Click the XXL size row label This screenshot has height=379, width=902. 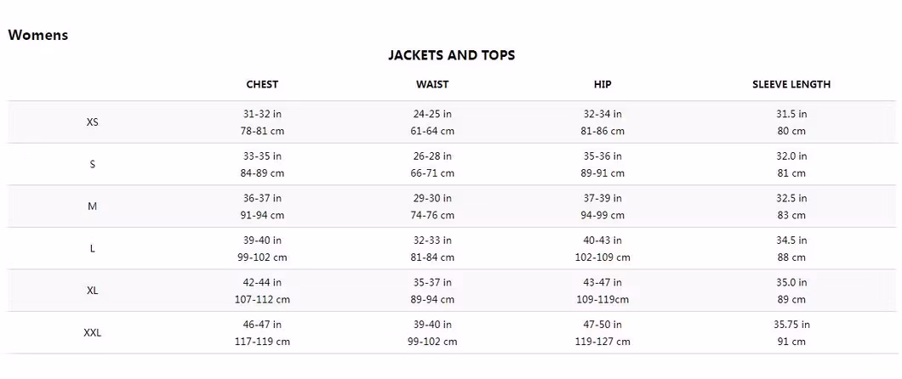tap(93, 333)
